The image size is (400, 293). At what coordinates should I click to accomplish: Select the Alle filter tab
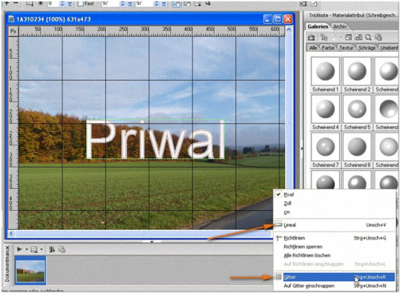[313, 48]
